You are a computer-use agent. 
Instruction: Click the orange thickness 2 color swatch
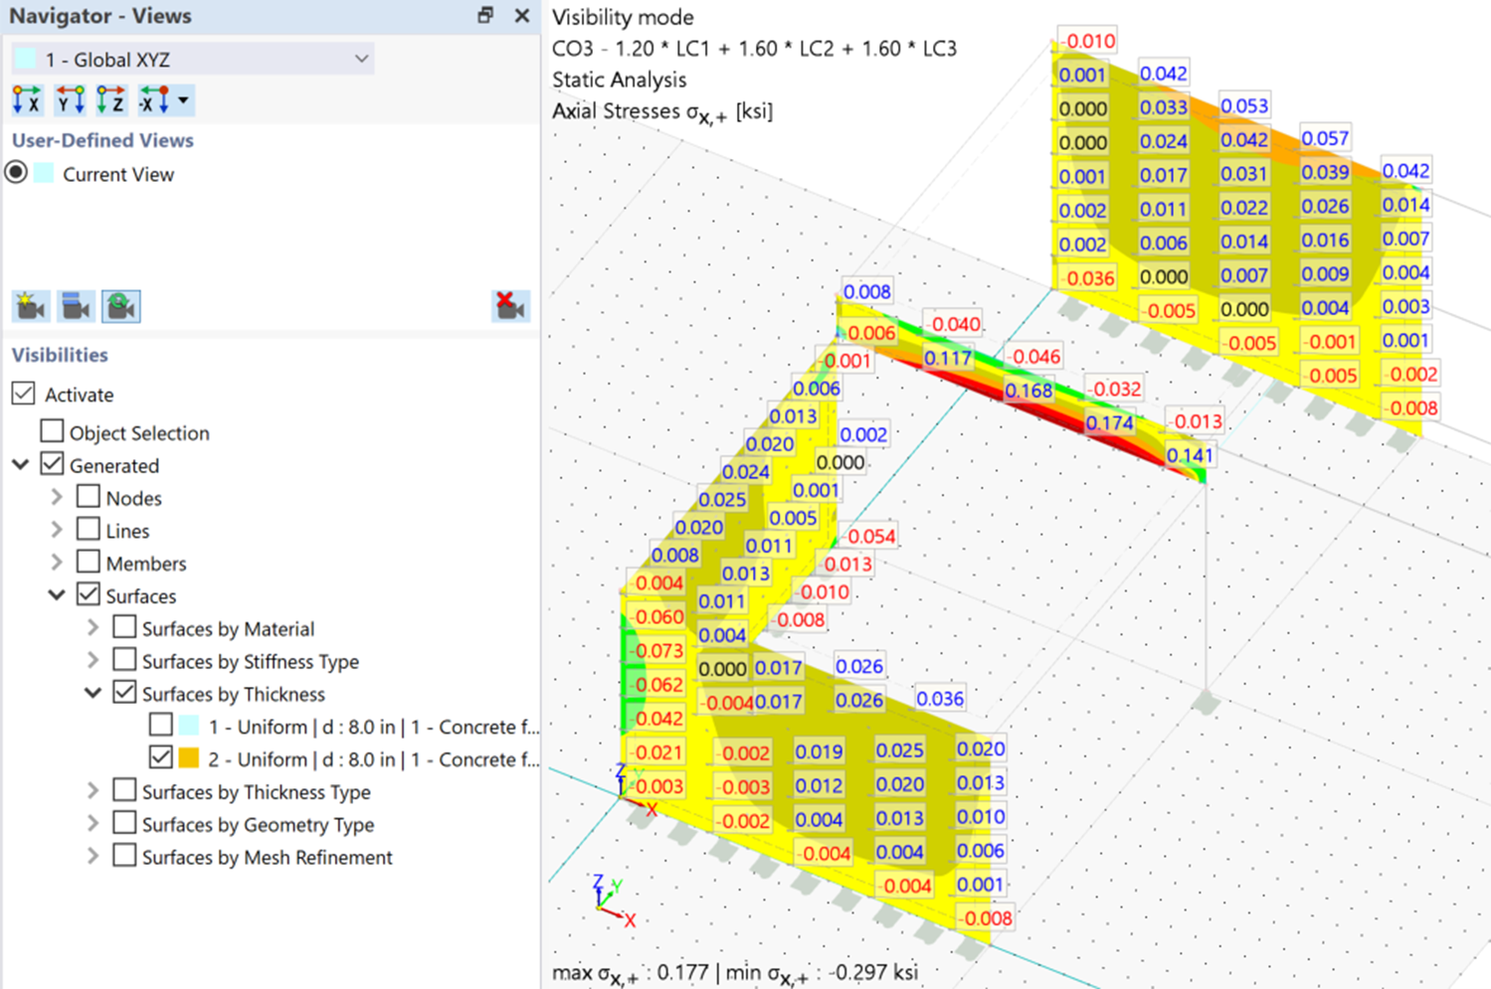(189, 758)
